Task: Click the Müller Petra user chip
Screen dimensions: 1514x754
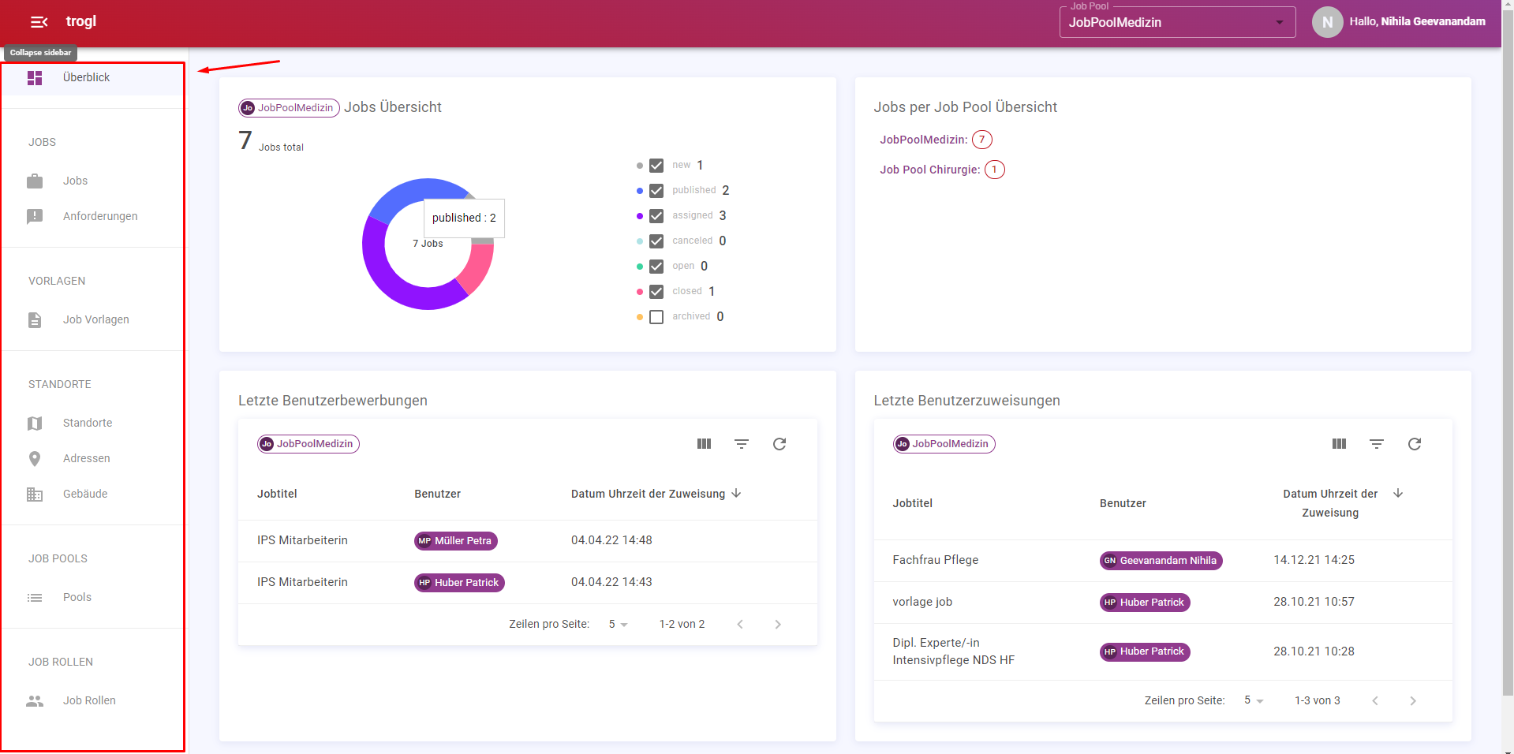Action: coord(456,541)
